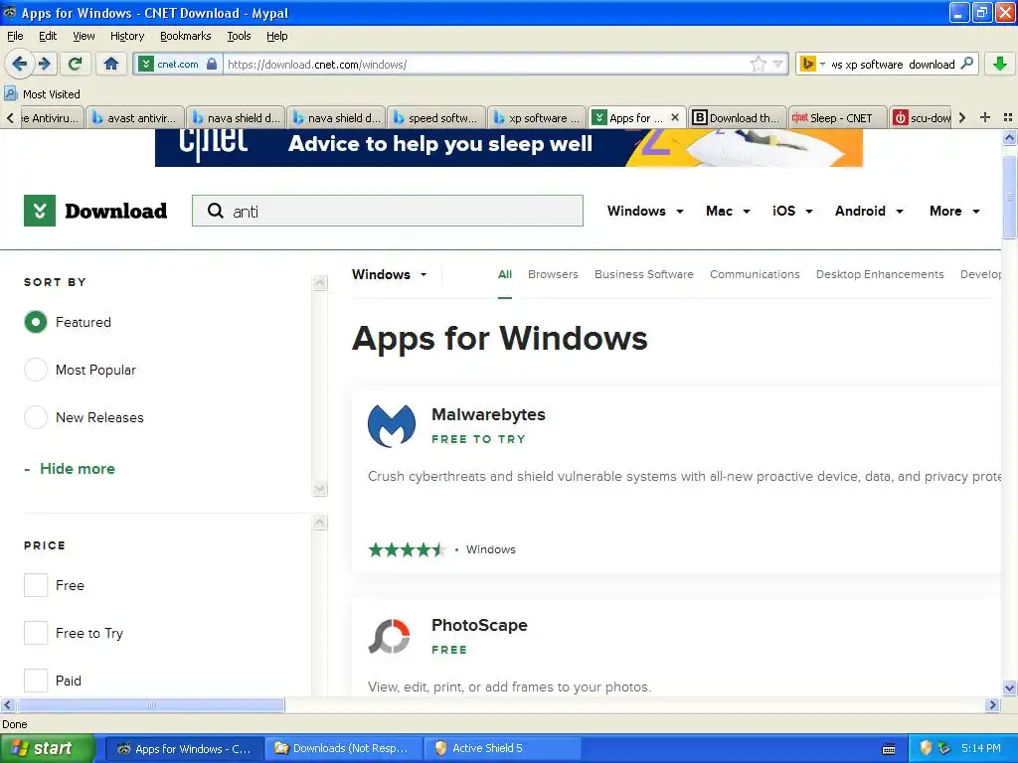Select the Most Popular sort option
This screenshot has width=1018, height=763.
36,370
